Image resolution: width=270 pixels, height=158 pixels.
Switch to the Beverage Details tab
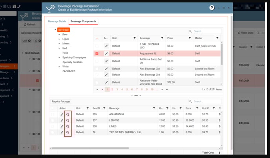(57, 21)
